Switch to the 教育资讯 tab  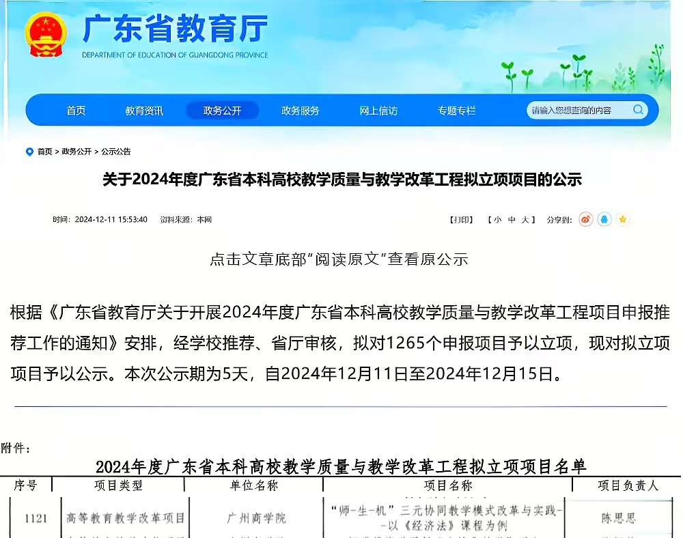[x=143, y=110]
